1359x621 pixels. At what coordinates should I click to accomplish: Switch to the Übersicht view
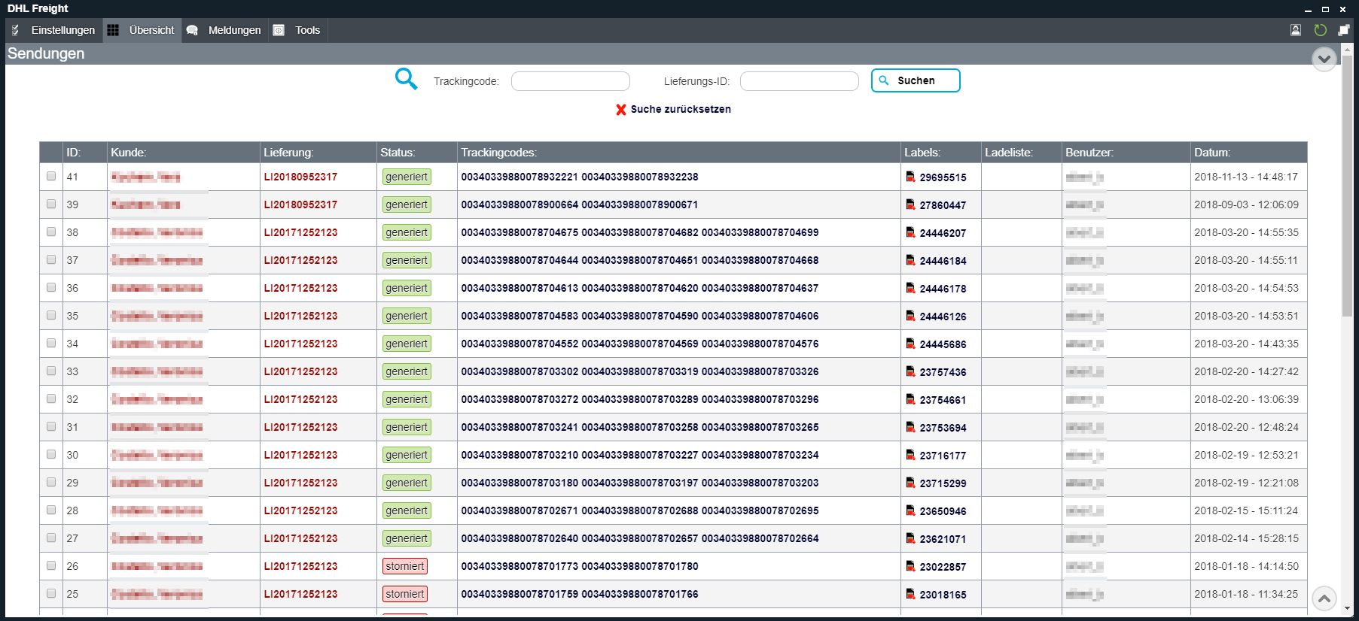142,30
